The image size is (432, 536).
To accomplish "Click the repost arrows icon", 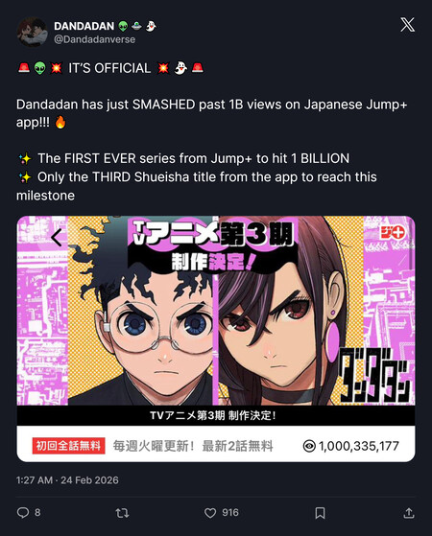I will coord(122,513).
